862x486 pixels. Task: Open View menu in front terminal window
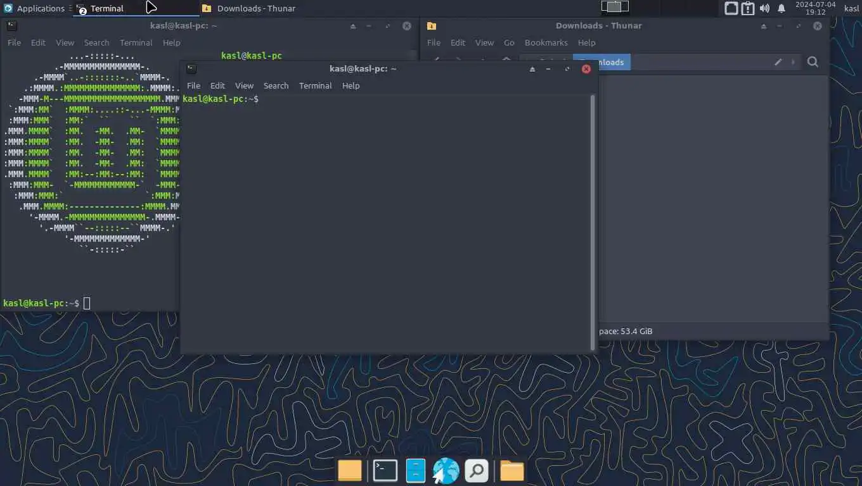pyautogui.click(x=244, y=85)
